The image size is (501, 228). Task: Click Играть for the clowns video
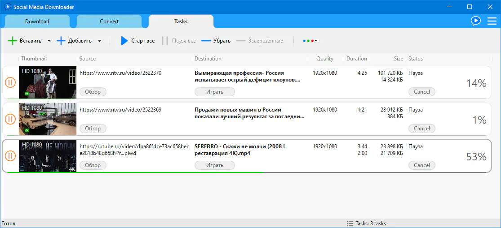(x=214, y=92)
